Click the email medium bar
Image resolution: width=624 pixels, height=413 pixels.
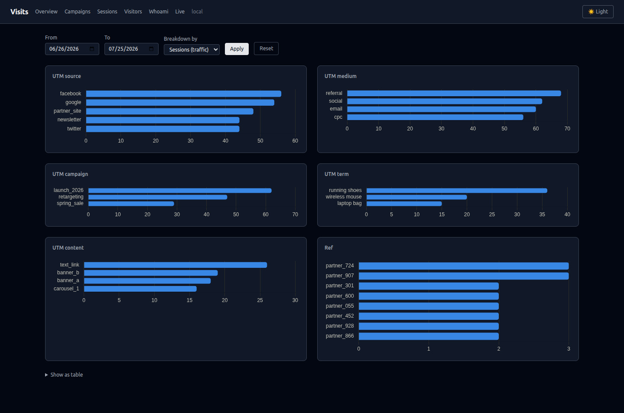click(442, 109)
